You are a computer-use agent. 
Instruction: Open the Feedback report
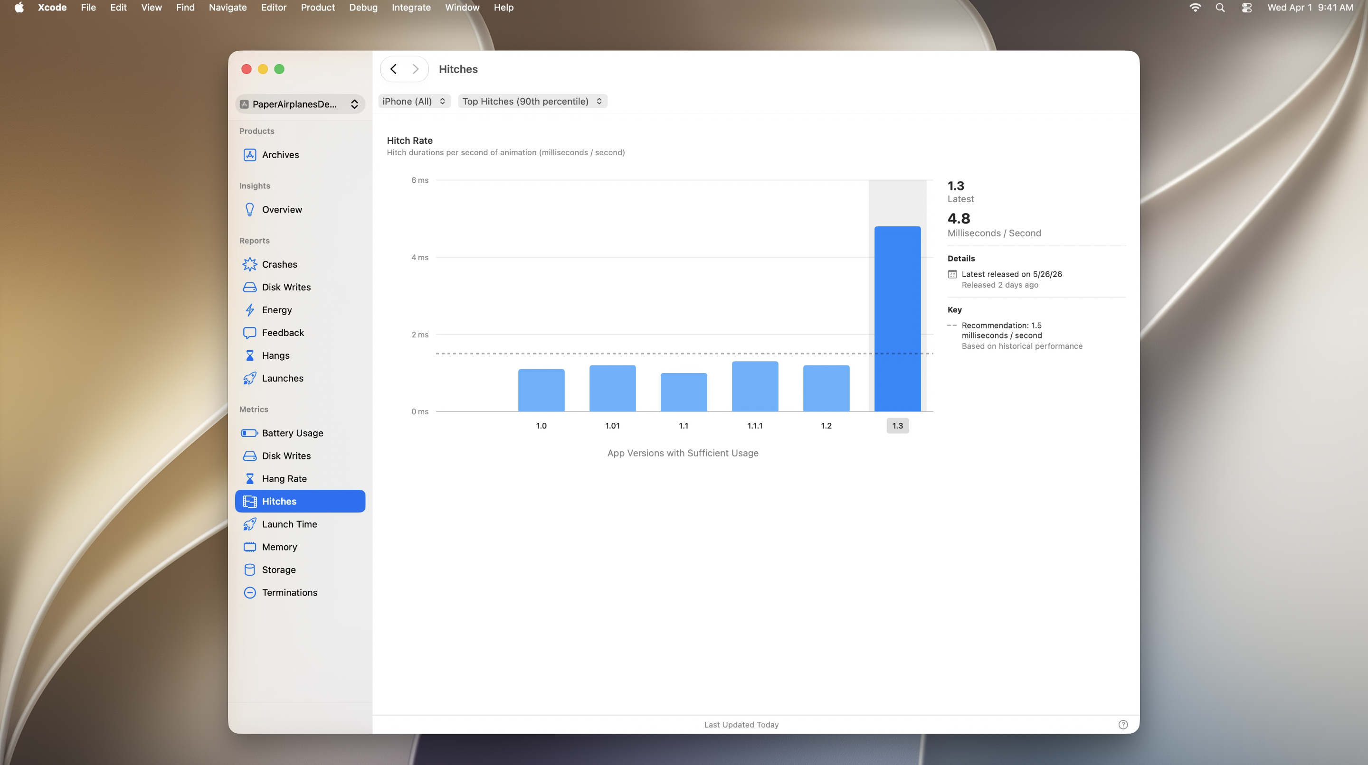pyautogui.click(x=300, y=332)
